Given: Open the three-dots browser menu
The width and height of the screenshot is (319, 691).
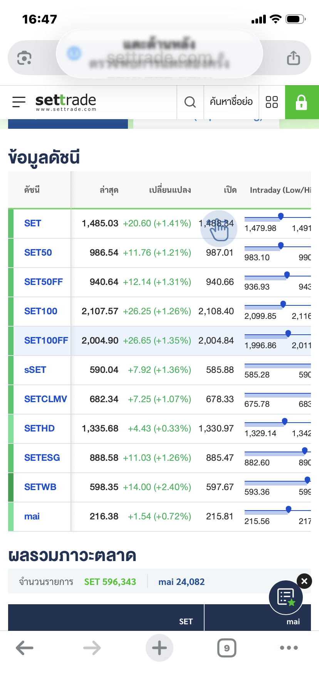Looking at the screenshot, I should pos(289,648).
